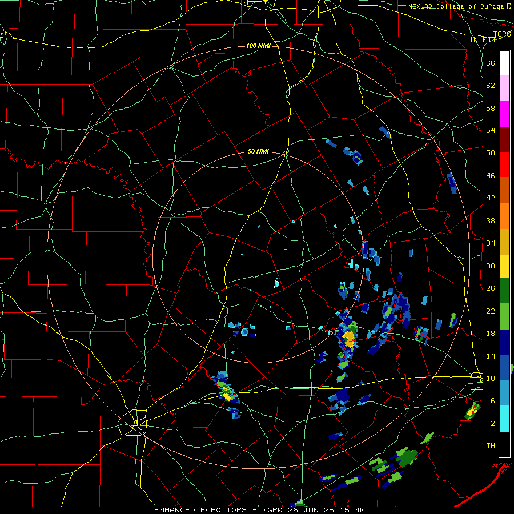Click the legend value 46
Viewport: 514px width, 514px height.
click(x=491, y=176)
